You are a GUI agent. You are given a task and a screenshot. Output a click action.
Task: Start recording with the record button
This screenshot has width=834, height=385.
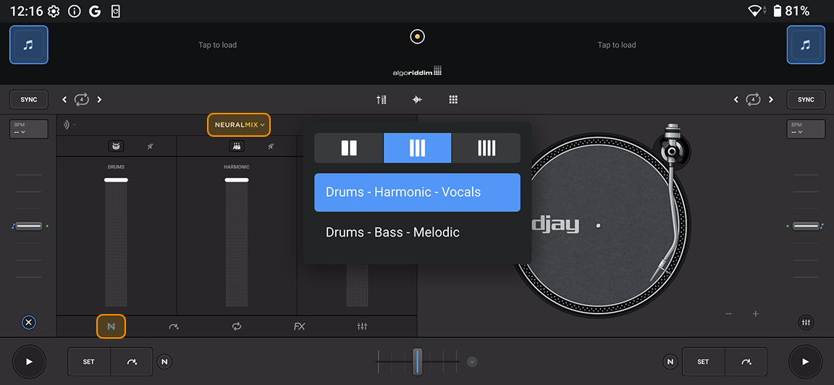click(418, 37)
